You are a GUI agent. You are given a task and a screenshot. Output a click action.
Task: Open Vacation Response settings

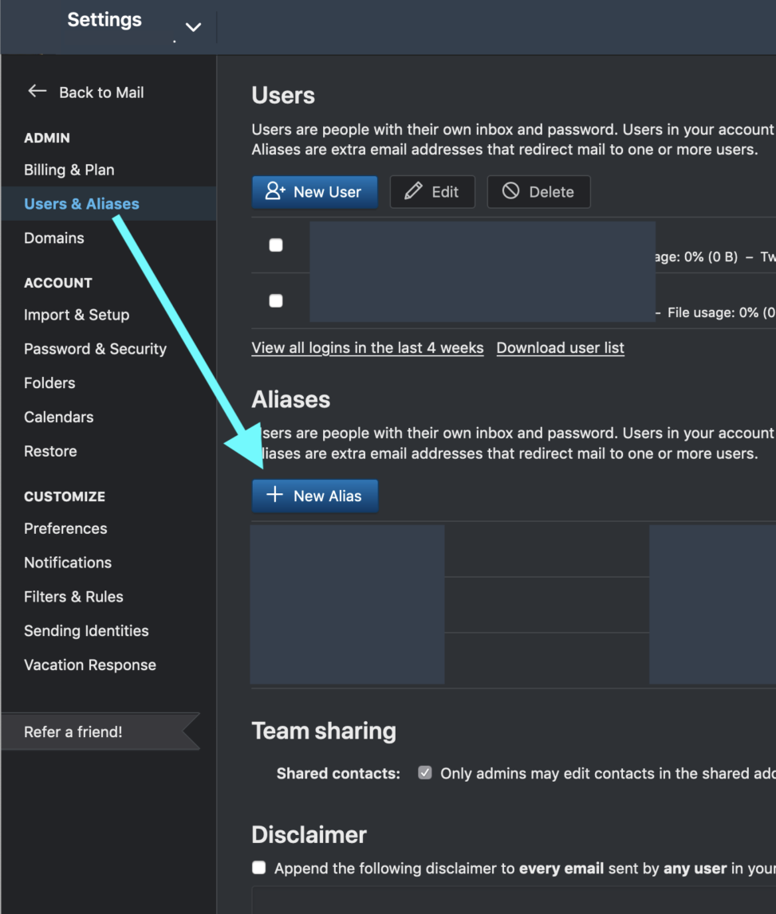point(89,665)
